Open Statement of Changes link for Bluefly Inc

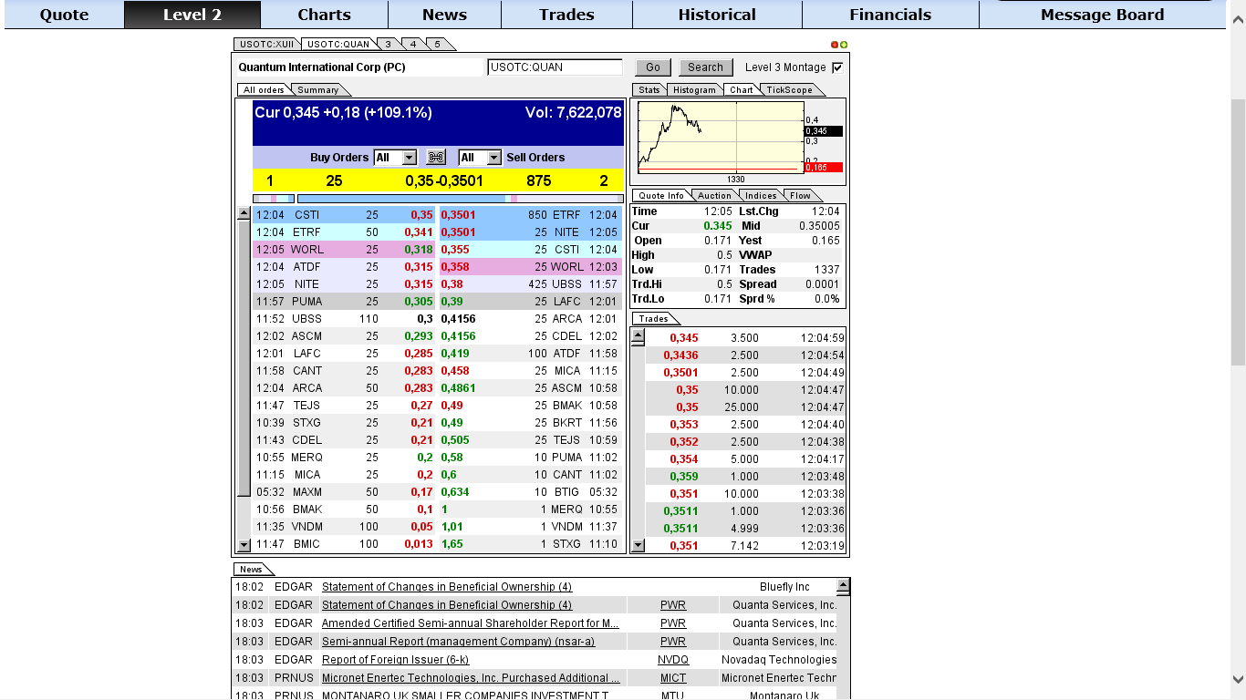(447, 587)
